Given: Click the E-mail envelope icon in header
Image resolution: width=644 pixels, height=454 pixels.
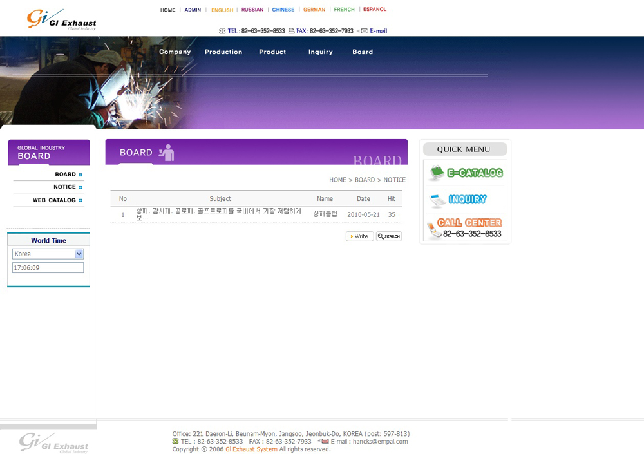Looking at the screenshot, I should (x=364, y=31).
